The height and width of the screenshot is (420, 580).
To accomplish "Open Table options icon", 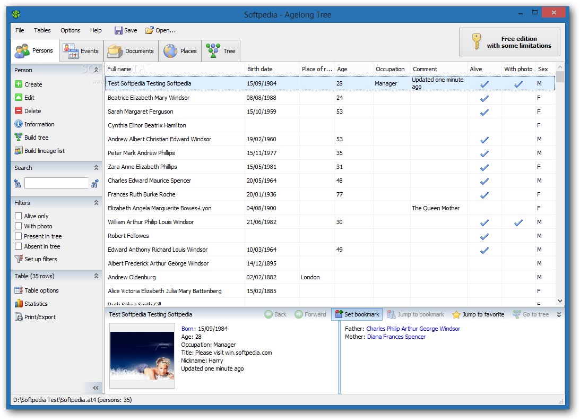I will 19,290.
